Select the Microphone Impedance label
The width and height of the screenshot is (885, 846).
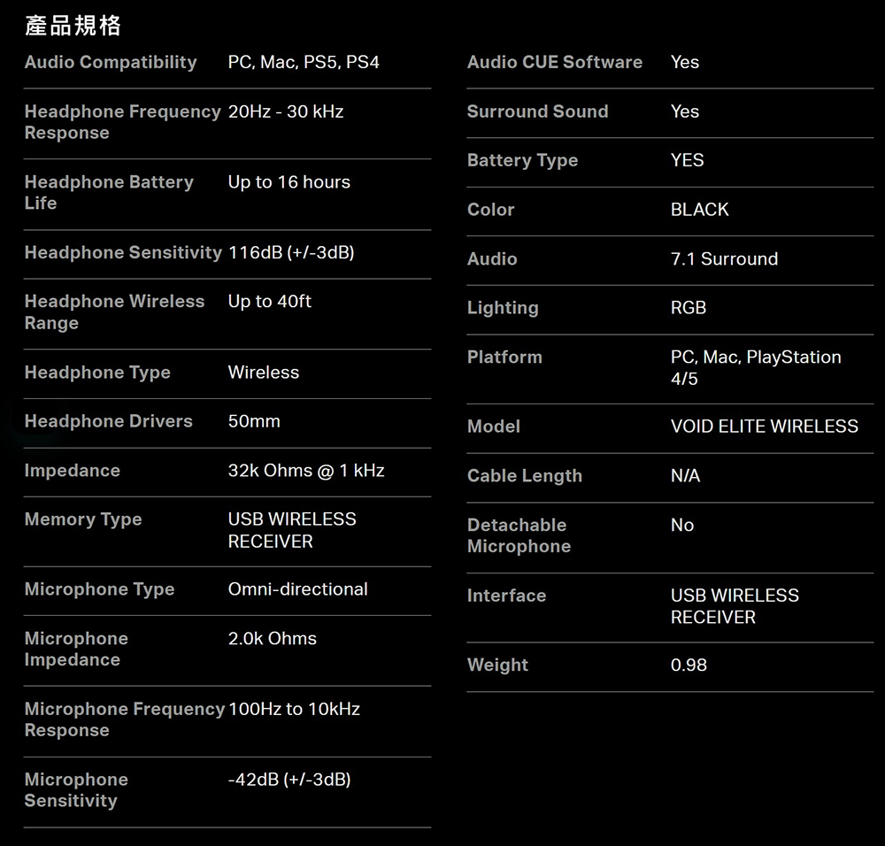tap(76, 649)
